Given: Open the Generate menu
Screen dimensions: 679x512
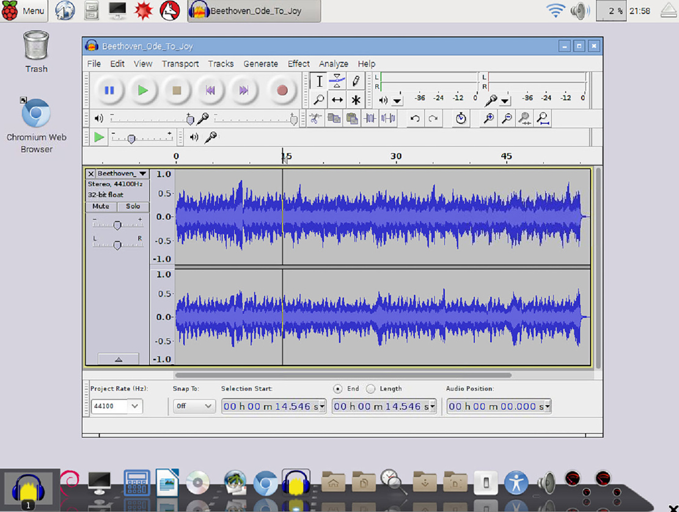Looking at the screenshot, I should (261, 64).
